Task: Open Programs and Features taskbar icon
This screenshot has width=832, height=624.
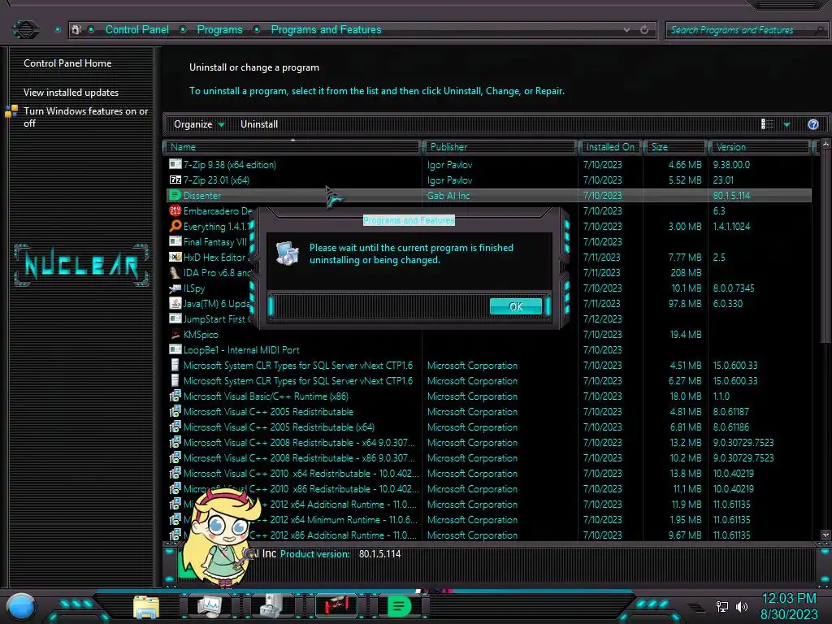Action: (272, 606)
